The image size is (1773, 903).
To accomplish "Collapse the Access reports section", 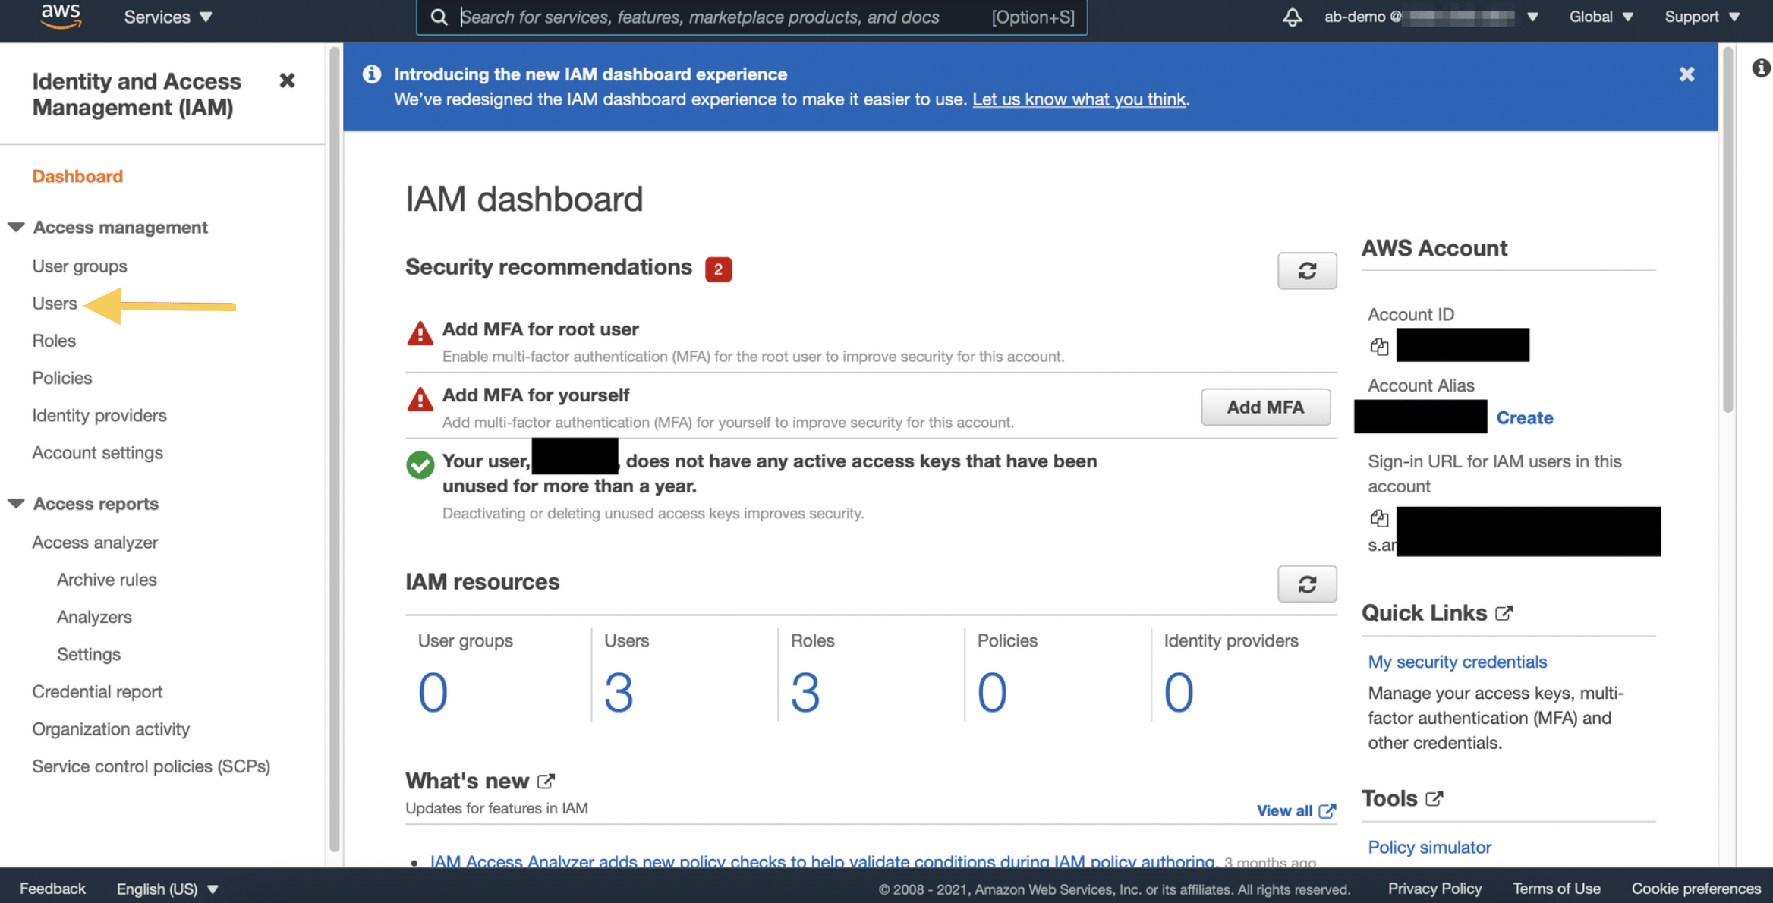I will pos(17,503).
